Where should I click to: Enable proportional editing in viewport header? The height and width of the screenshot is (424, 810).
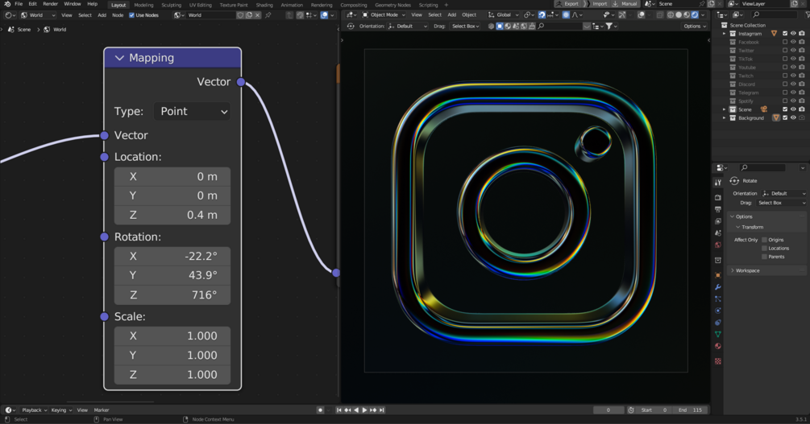pyautogui.click(x=566, y=15)
